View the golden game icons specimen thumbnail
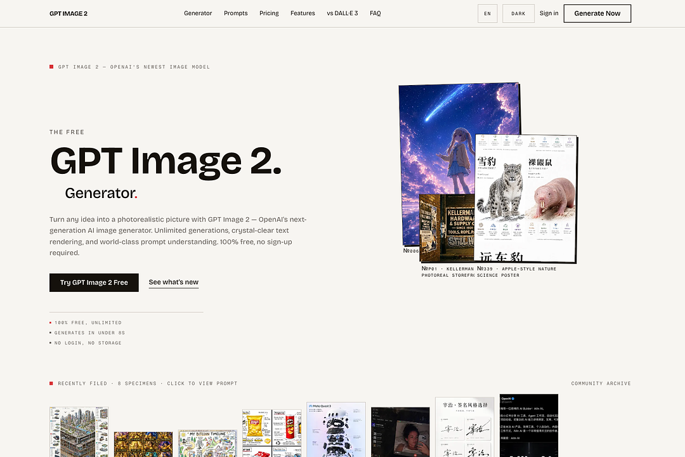This screenshot has height=457, width=685. [x=143, y=444]
